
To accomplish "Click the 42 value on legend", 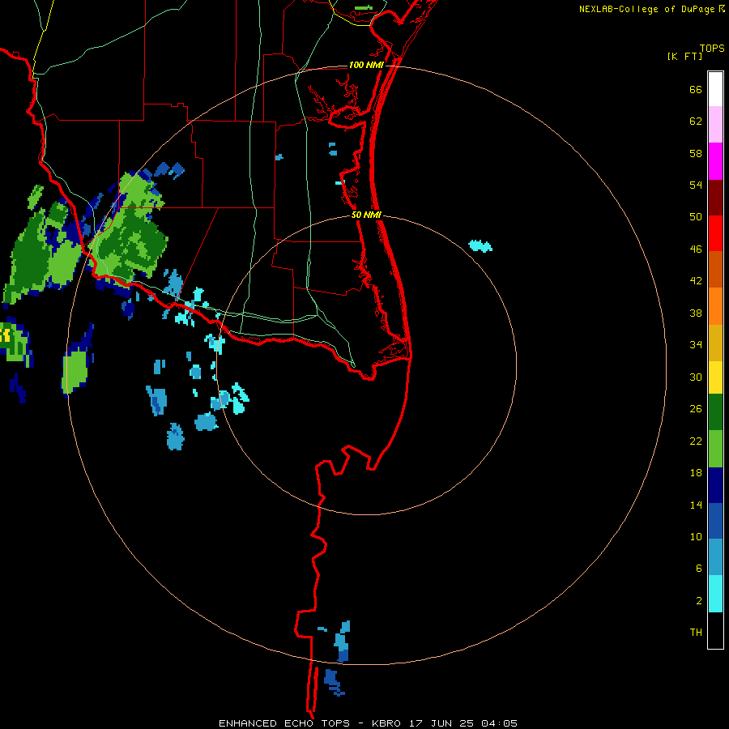I will point(696,281).
